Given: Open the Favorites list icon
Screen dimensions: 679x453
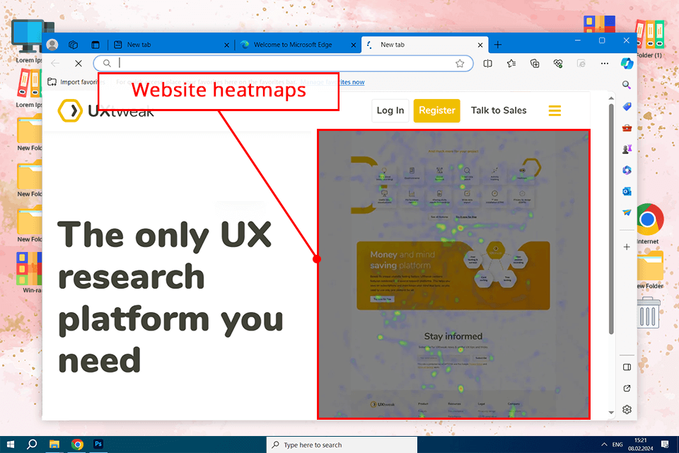Looking at the screenshot, I should [x=511, y=63].
